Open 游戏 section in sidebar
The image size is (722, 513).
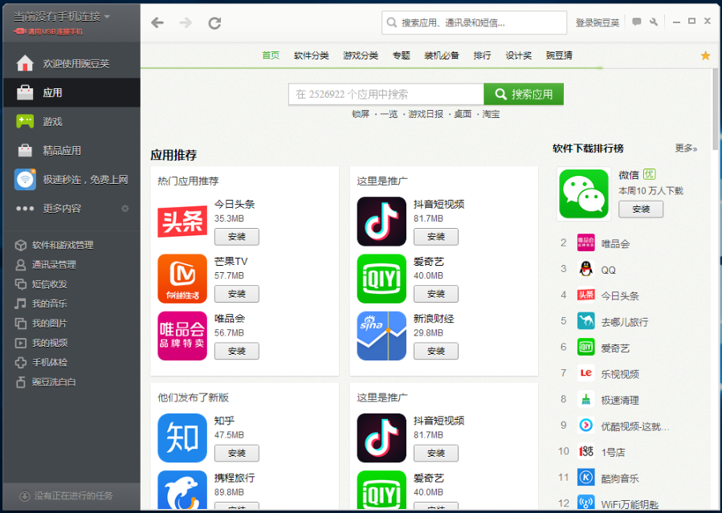(x=71, y=121)
